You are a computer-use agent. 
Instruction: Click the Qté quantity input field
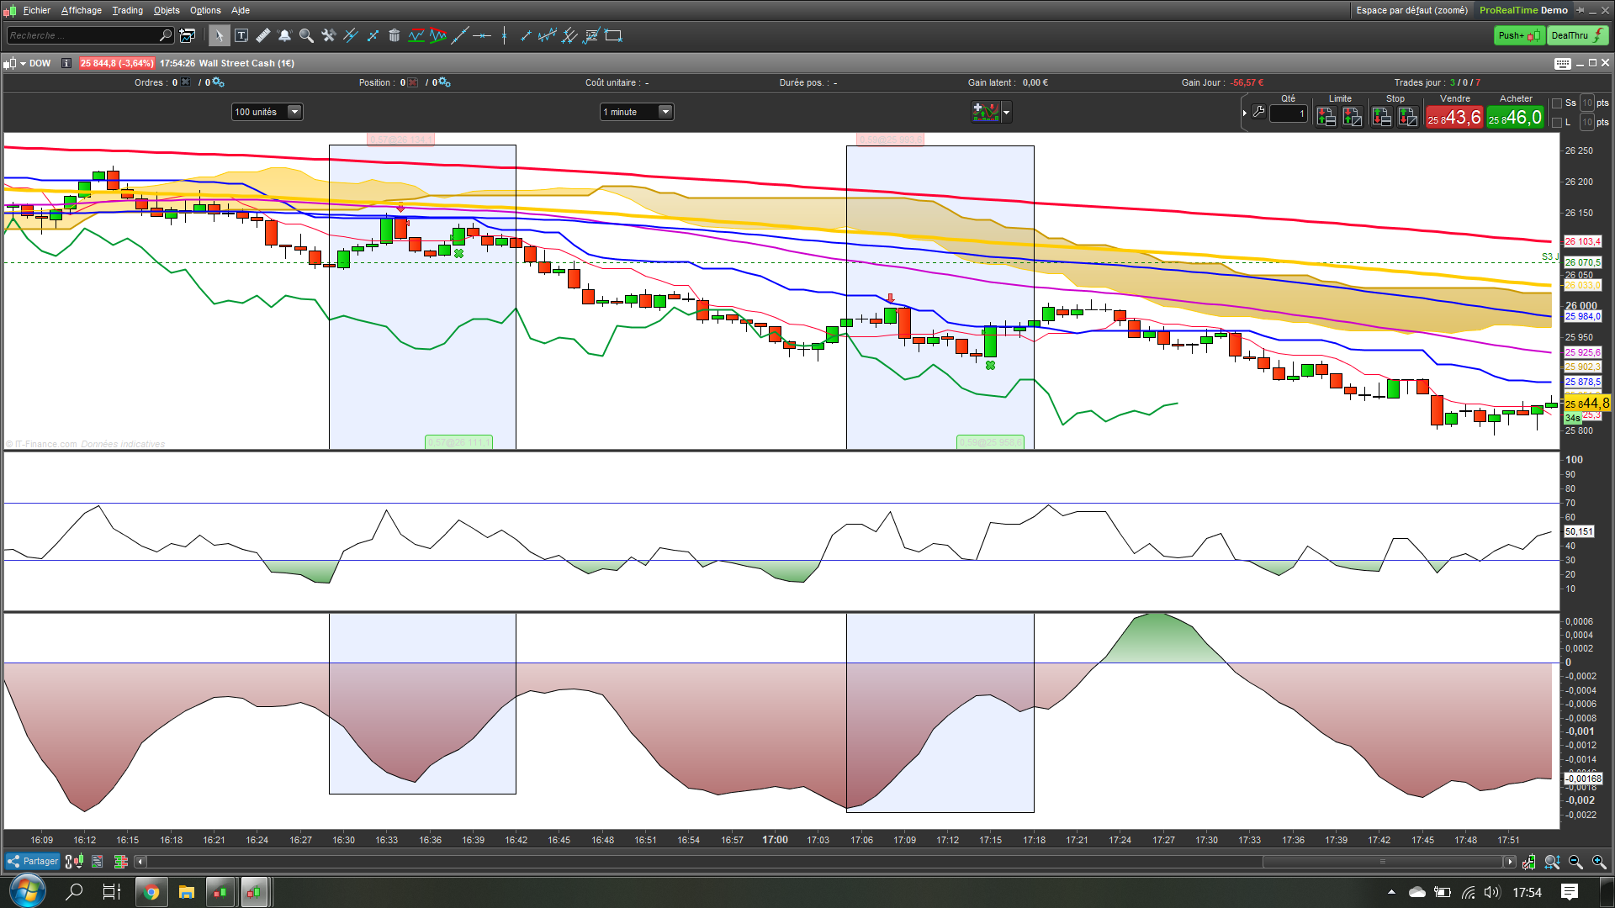pos(1288,113)
